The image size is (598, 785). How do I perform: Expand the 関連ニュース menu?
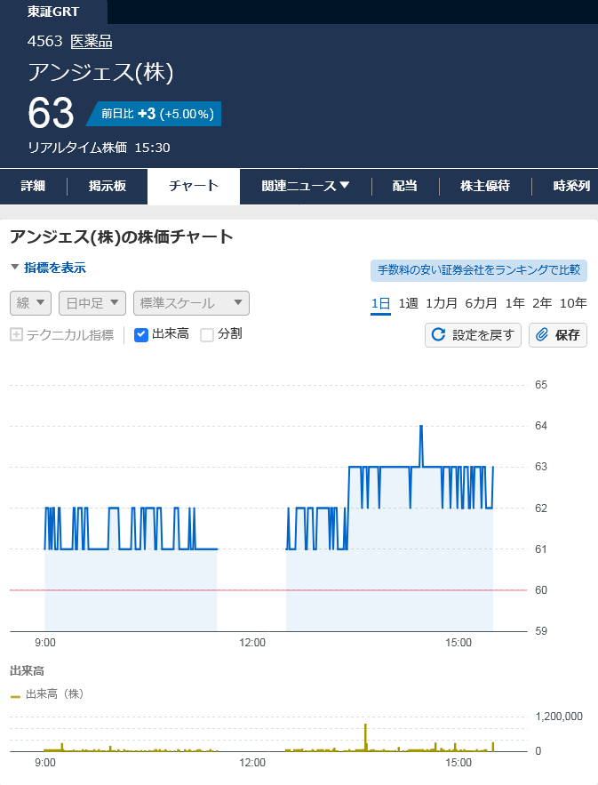(306, 186)
